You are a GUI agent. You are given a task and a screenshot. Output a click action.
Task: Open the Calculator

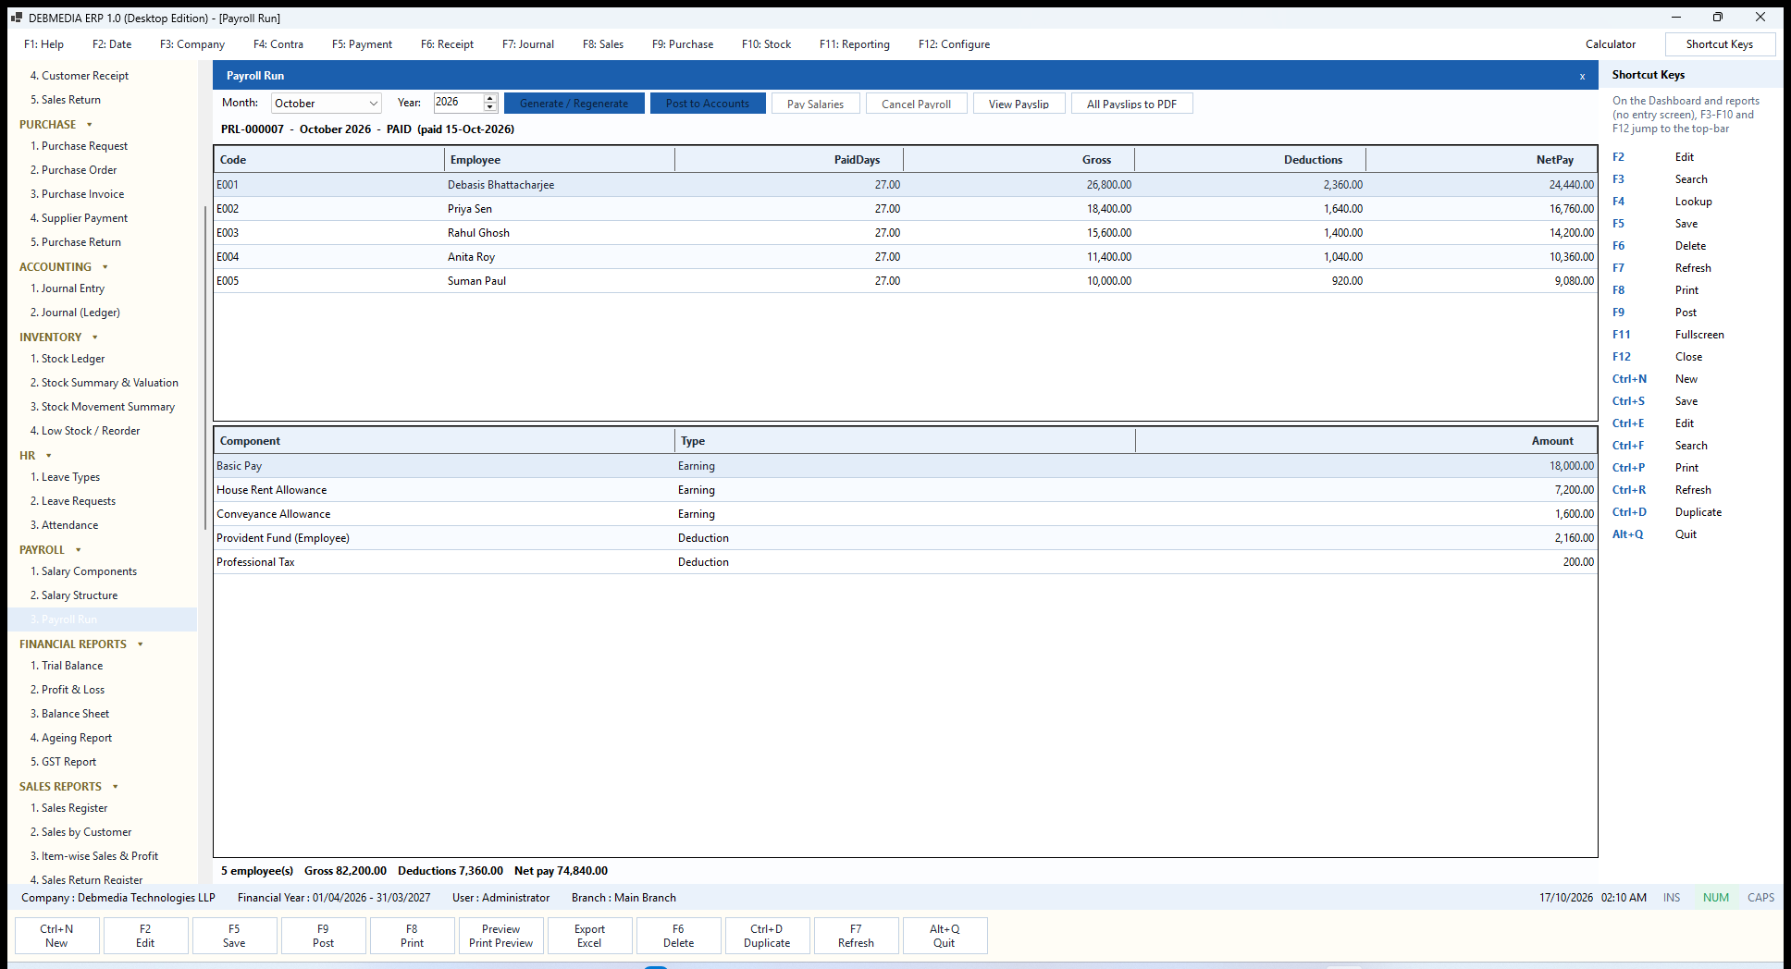tap(1610, 44)
